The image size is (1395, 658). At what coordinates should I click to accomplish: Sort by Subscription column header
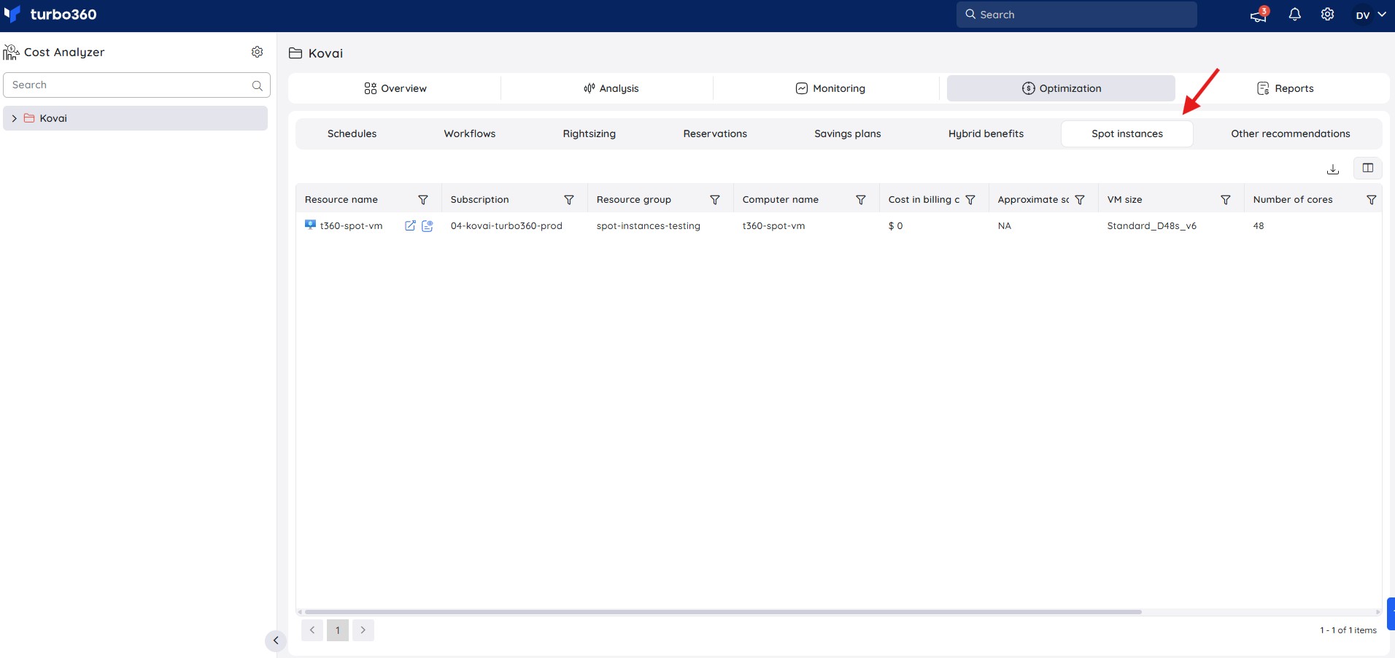[480, 200]
